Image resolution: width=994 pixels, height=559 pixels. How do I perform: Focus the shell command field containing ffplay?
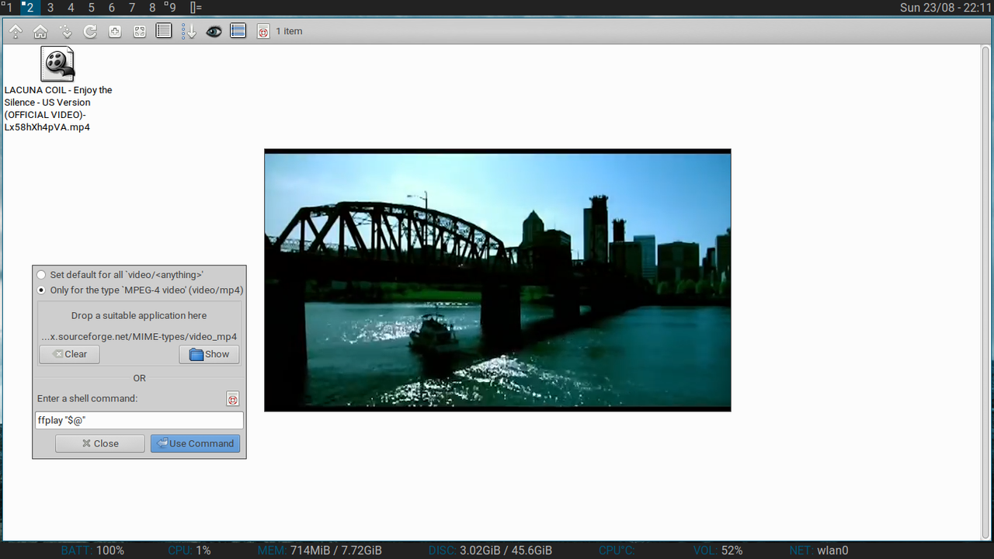[x=140, y=420]
